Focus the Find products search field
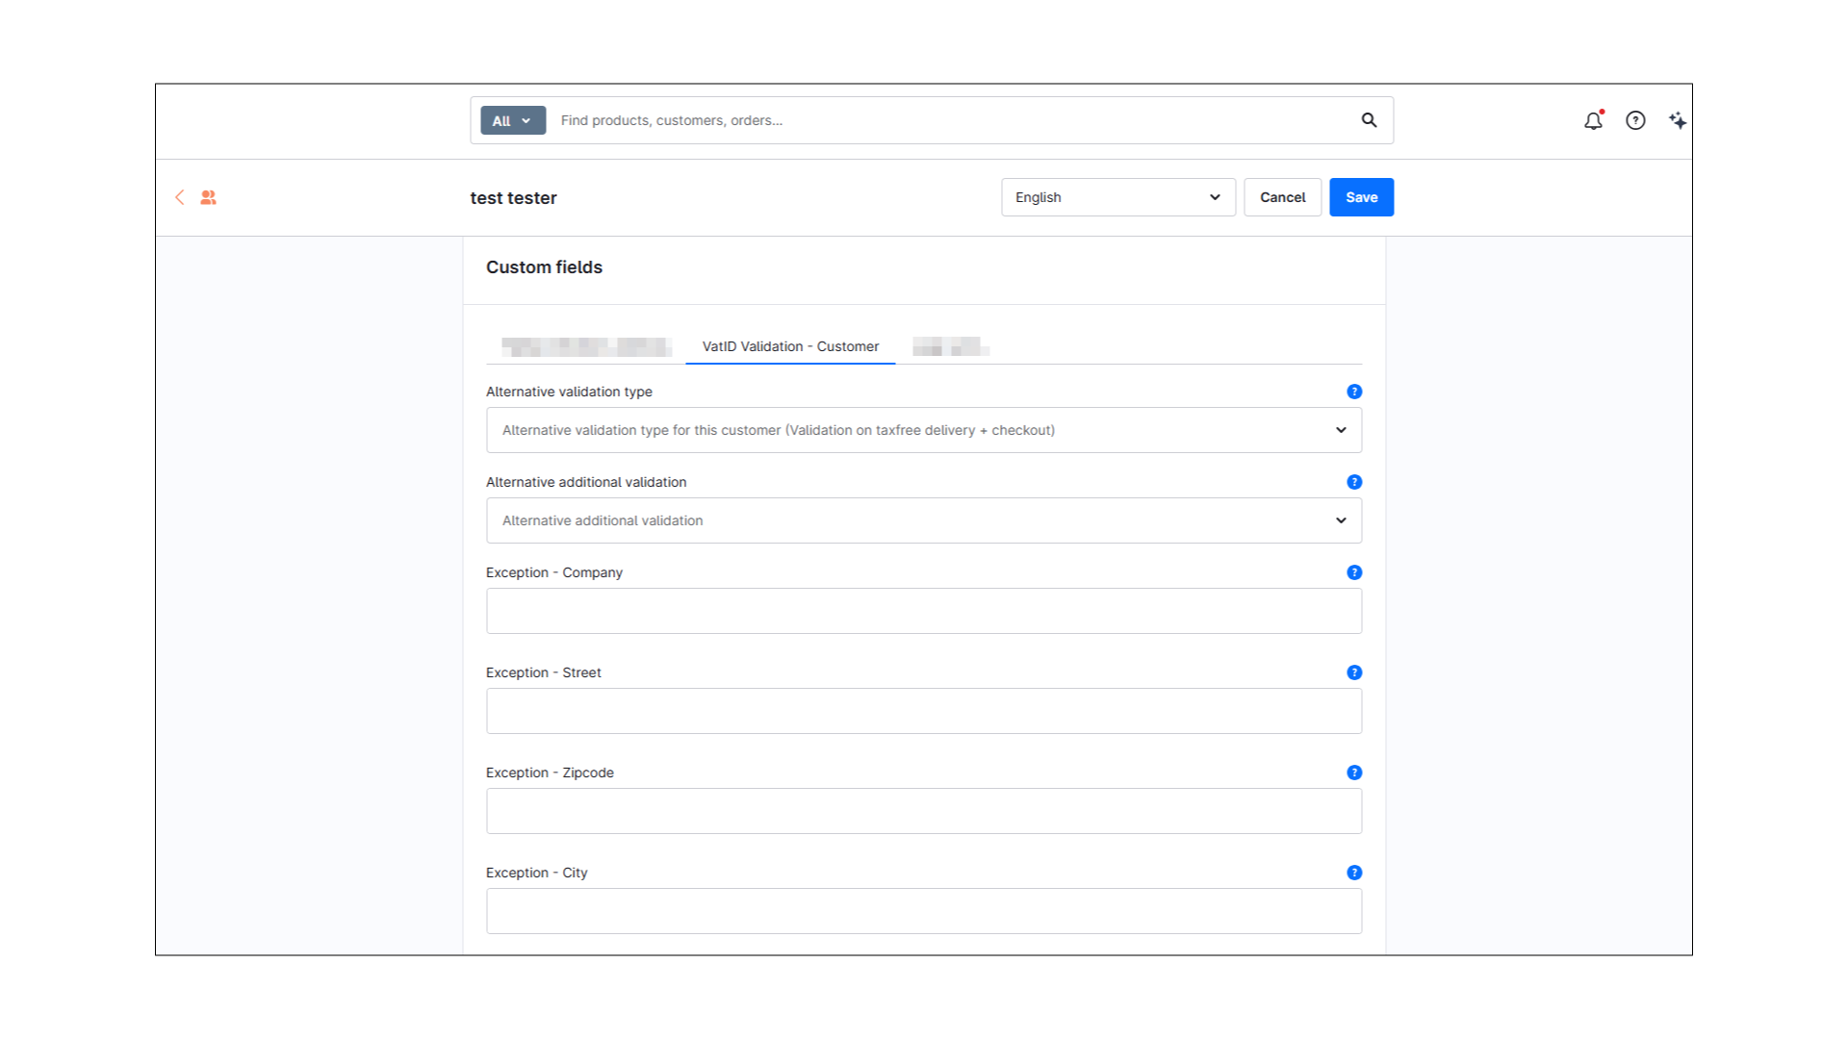This screenshot has height=1039, width=1848. click(x=953, y=120)
